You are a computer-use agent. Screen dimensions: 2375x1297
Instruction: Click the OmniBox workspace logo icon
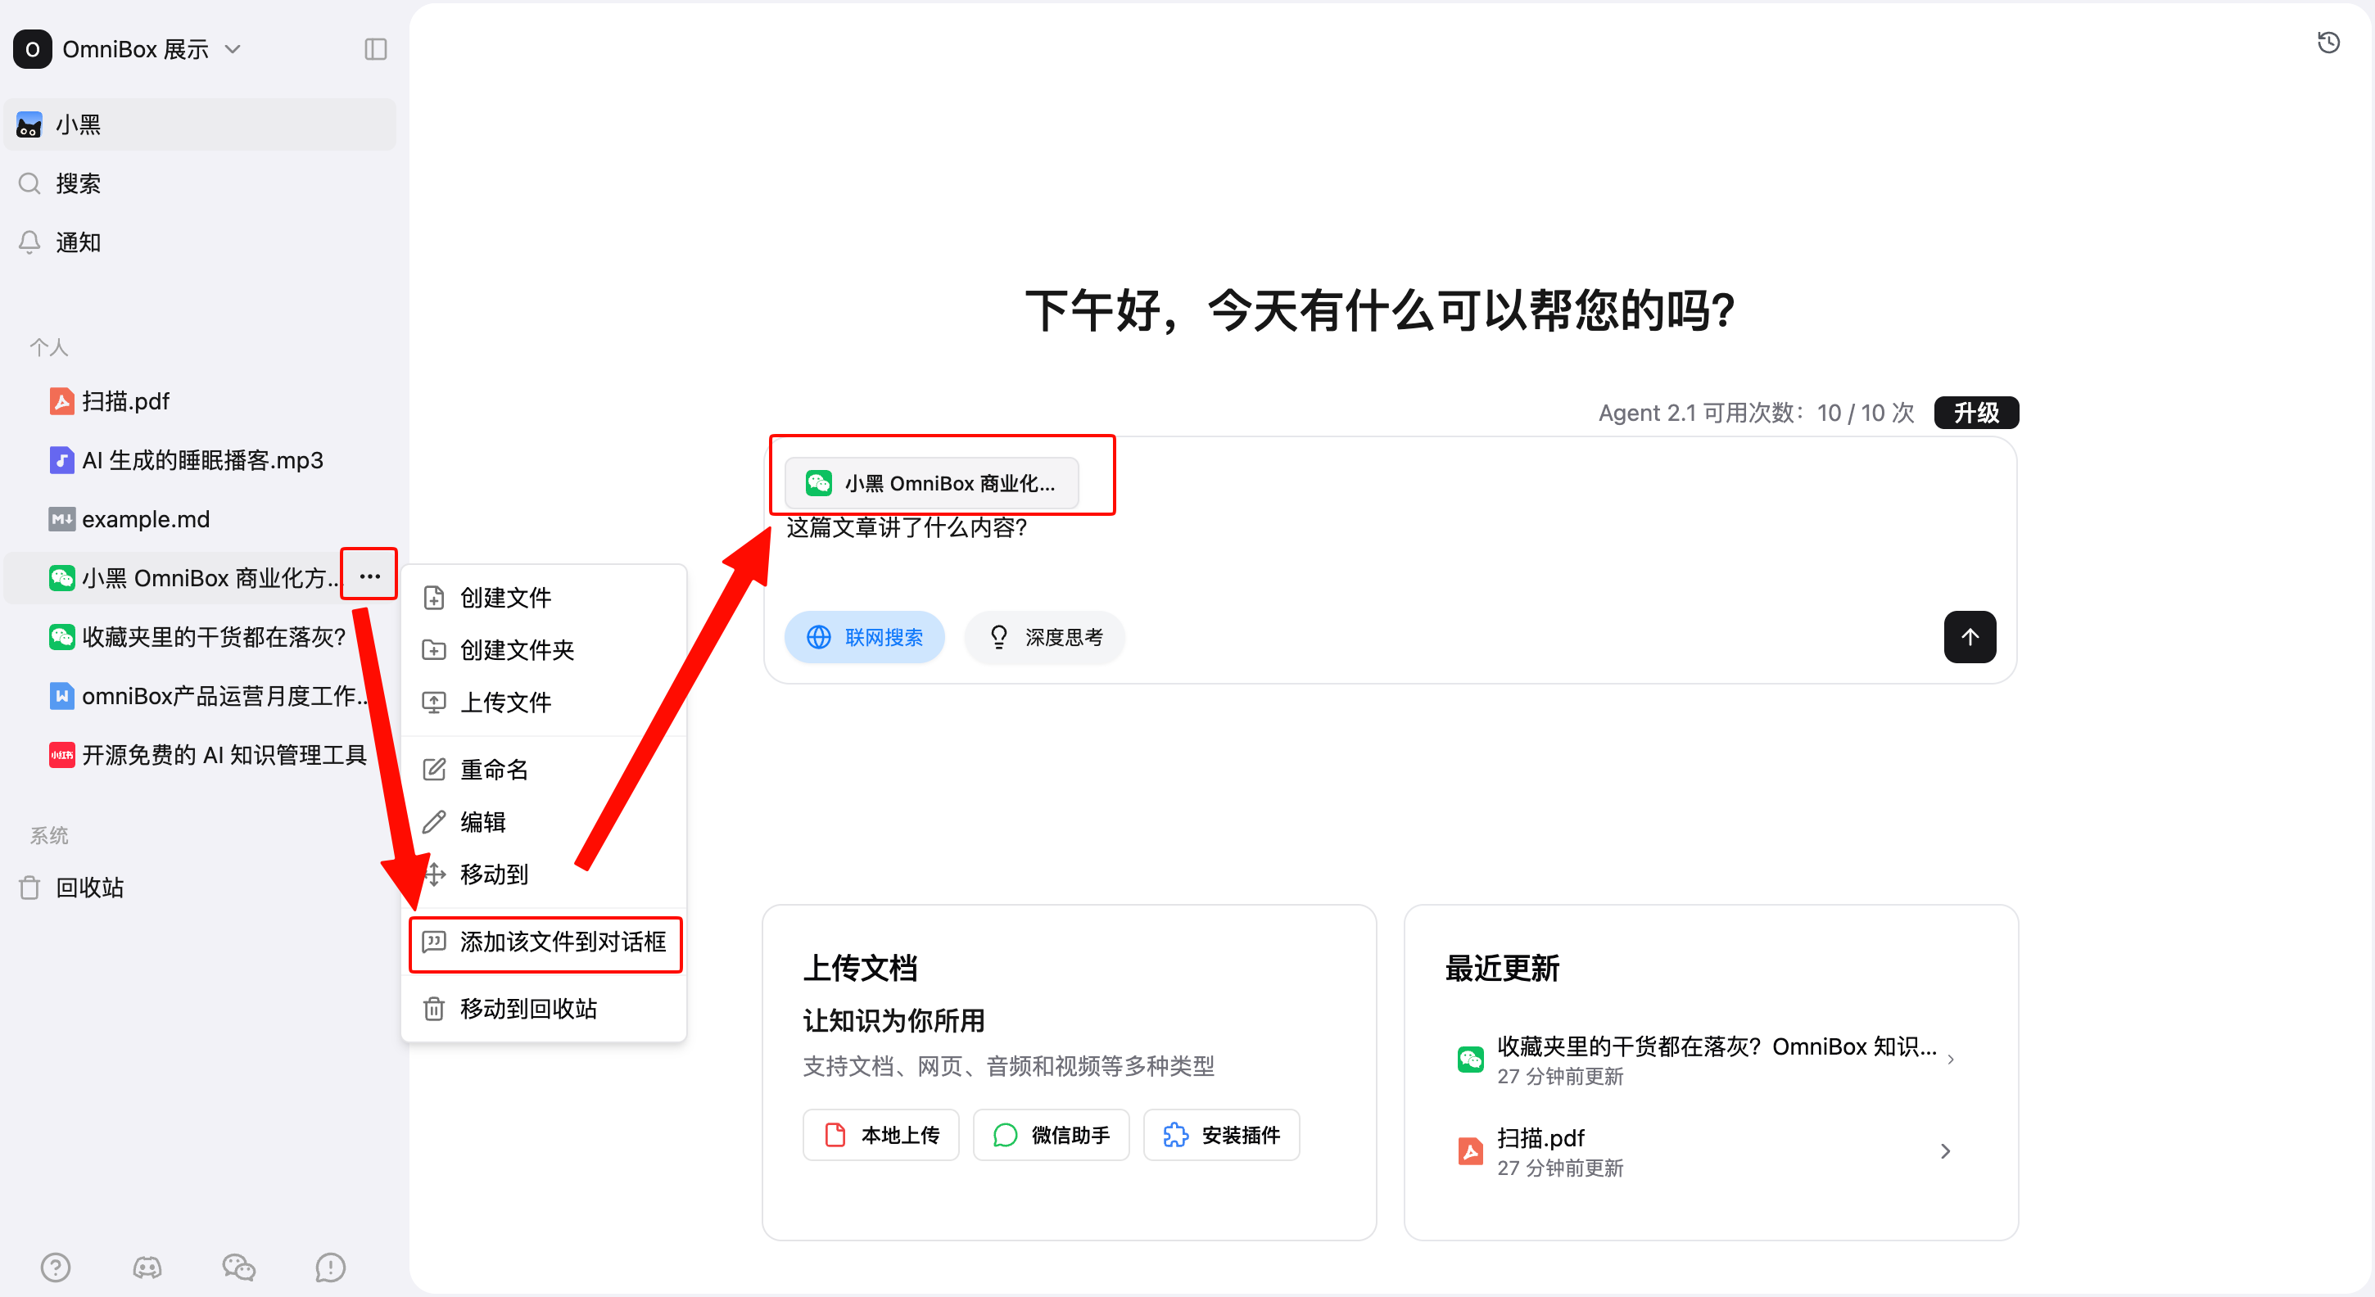pyautogui.click(x=32, y=49)
